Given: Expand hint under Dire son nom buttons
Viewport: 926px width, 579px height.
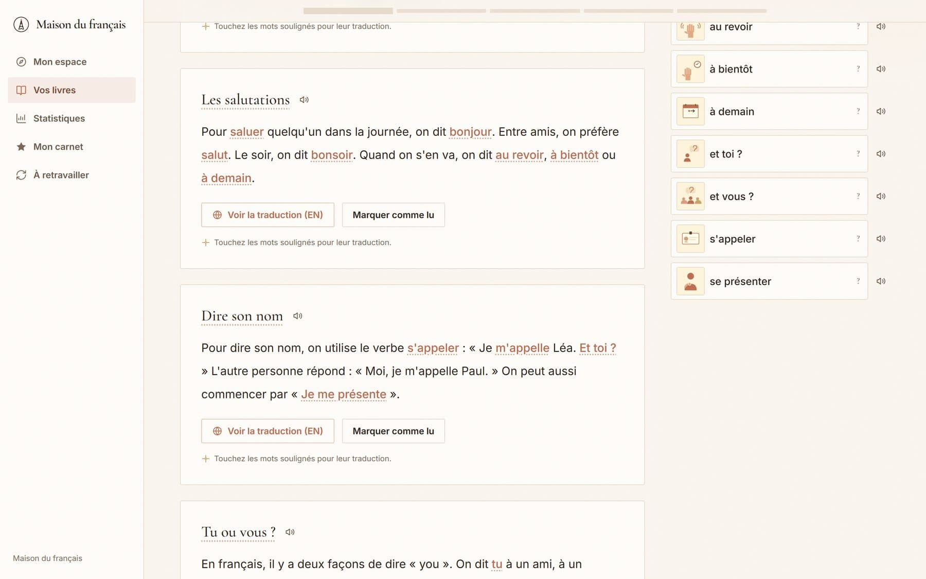Looking at the screenshot, I should 296,459.
